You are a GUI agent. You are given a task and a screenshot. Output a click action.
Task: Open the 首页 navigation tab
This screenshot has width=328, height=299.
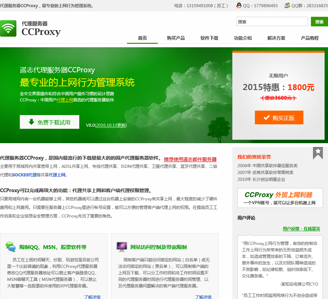[142, 38]
